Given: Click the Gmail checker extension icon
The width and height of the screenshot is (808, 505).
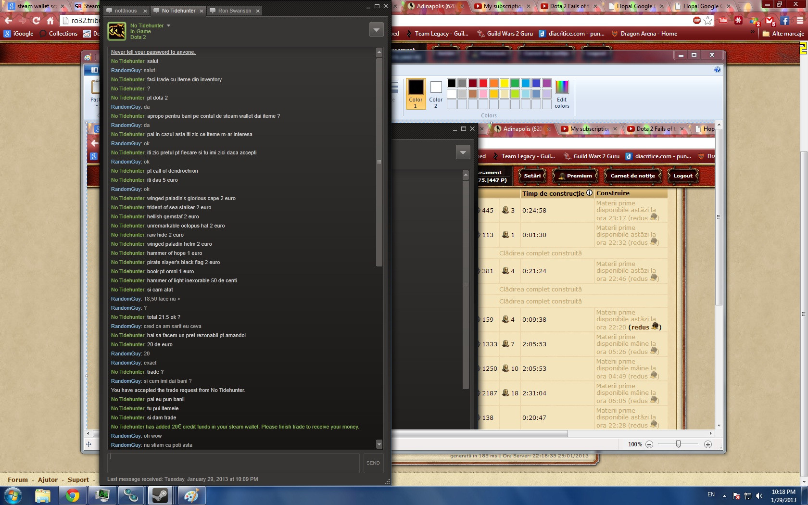Looking at the screenshot, I should pyautogui.click(x=770, y=21).
